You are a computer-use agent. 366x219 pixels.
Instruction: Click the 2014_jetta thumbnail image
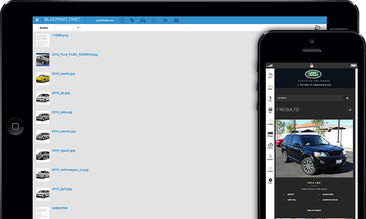point(43,117)
